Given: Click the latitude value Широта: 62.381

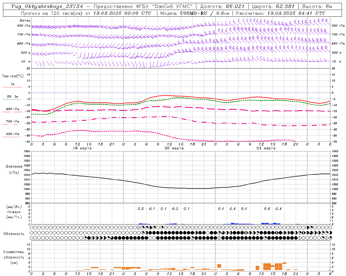Looking at the screenshot, I should pos(273,6).
